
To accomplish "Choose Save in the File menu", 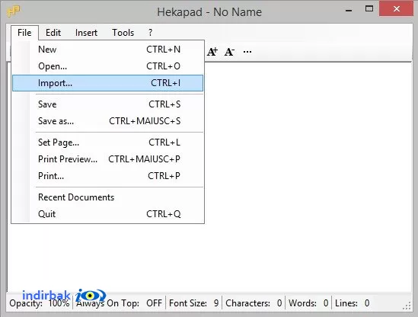I will point(107,104).
